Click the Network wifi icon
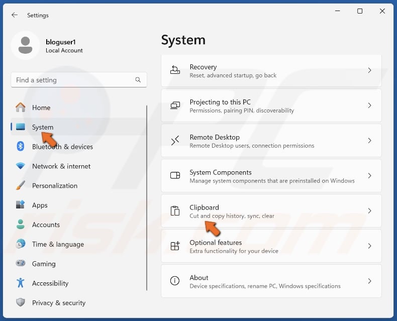The height and width of the screenshot is (321, 397). tap(21, 166)
